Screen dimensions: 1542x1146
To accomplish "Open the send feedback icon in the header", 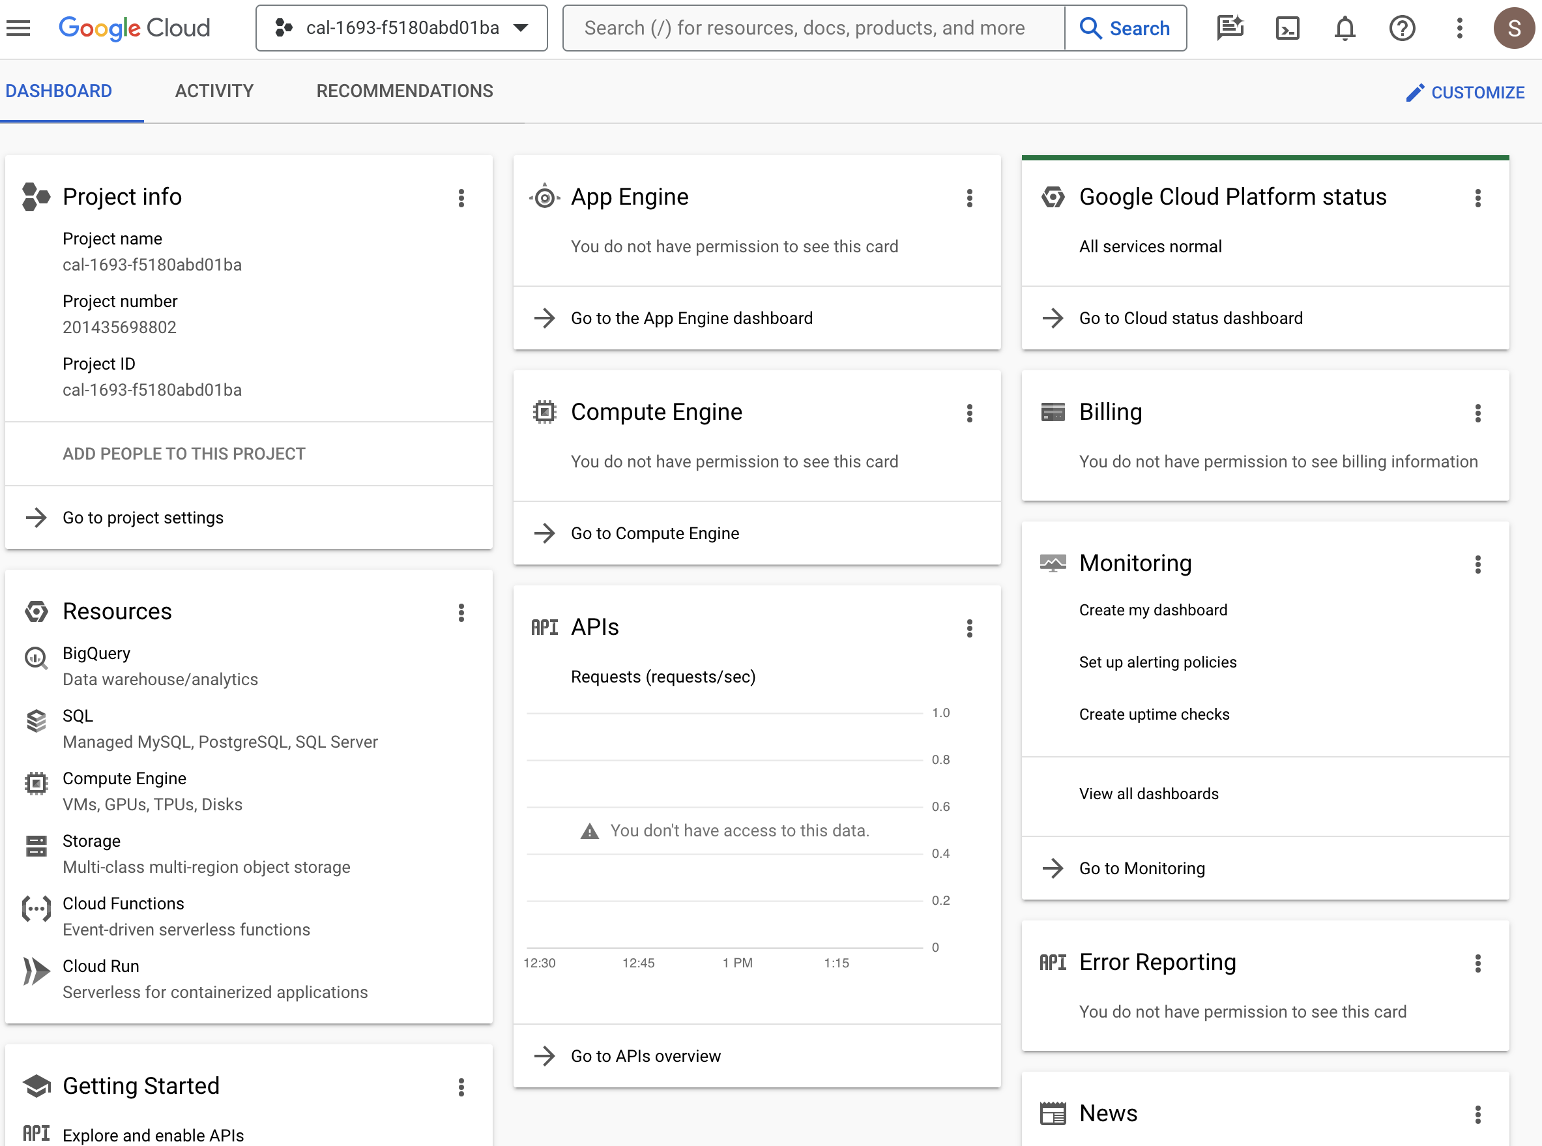I will [x=1229, y=28].
